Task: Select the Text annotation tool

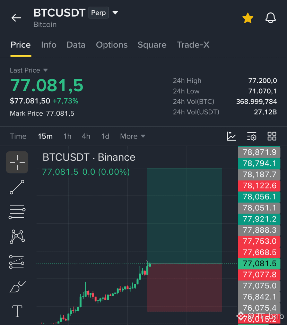Action: [x=17, y=311]
